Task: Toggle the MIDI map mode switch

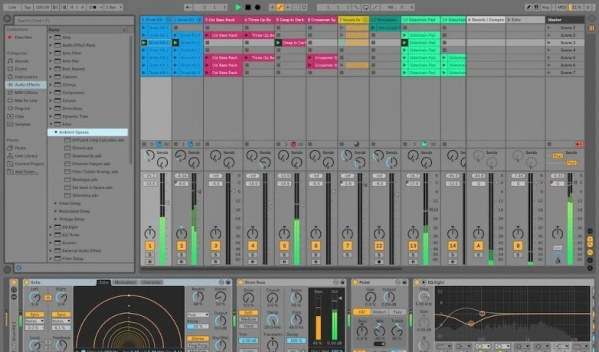Action: (562, 7)
